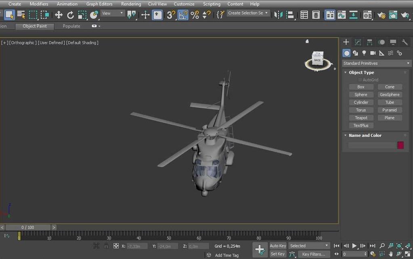
Task: Open the Modifiers menu
Action: [39, 4]
